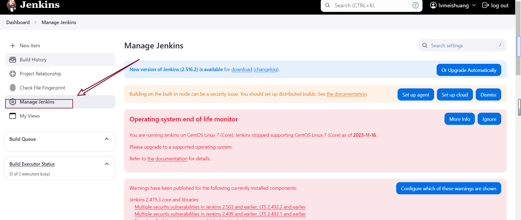The image size is (521, 220).
Task: Click log out text link
Action: coord(500,5)
